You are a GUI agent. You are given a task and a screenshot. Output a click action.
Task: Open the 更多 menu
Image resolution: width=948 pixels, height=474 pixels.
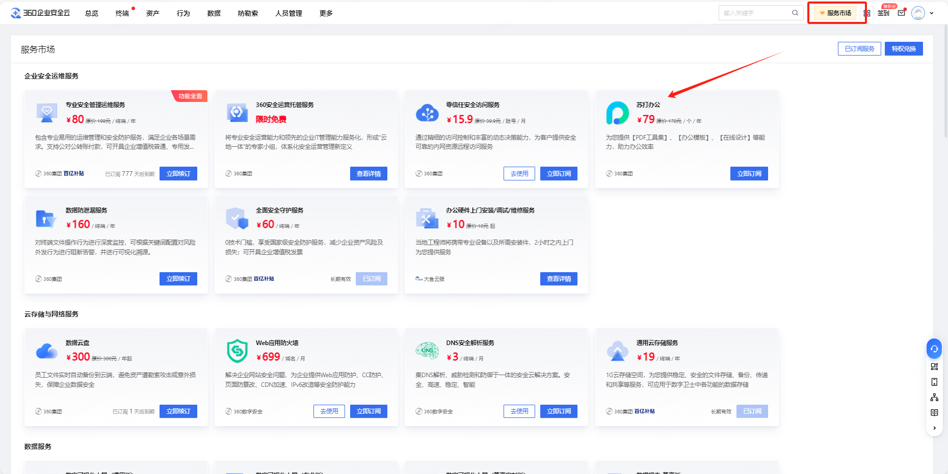coord(326,13)
